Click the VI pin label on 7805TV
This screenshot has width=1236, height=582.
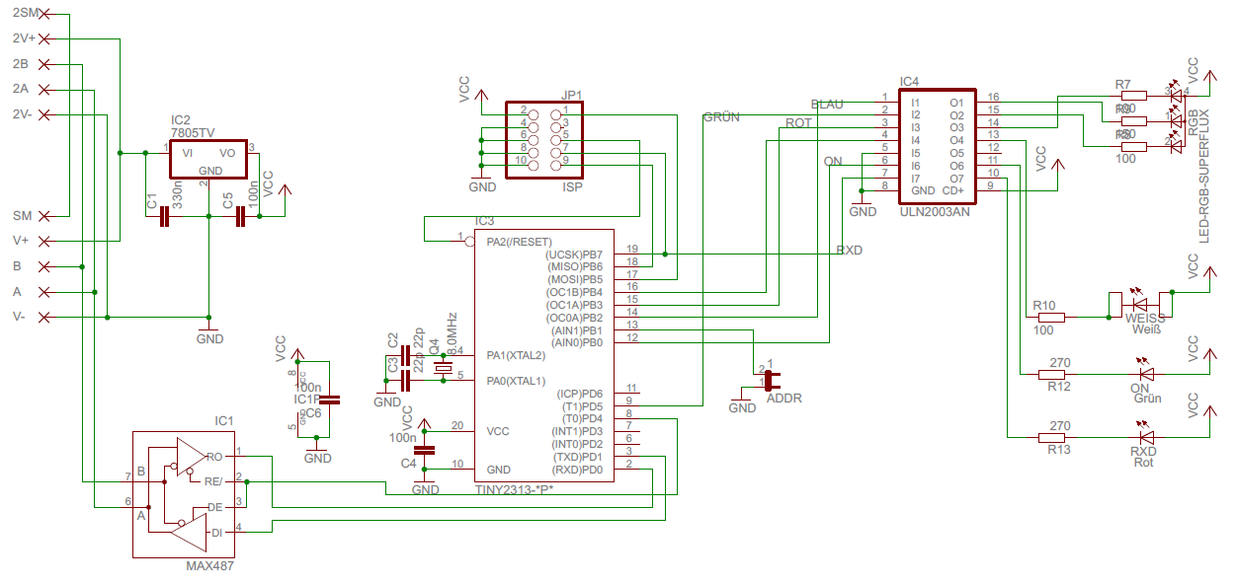coord(188,153)
